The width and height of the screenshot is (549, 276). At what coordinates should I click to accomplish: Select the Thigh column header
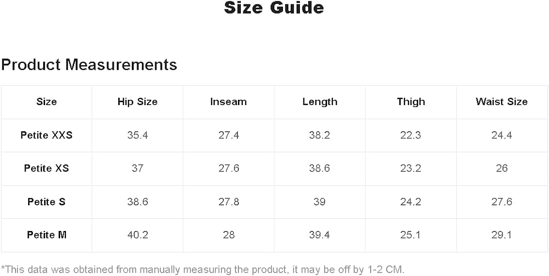coord(411,102)
